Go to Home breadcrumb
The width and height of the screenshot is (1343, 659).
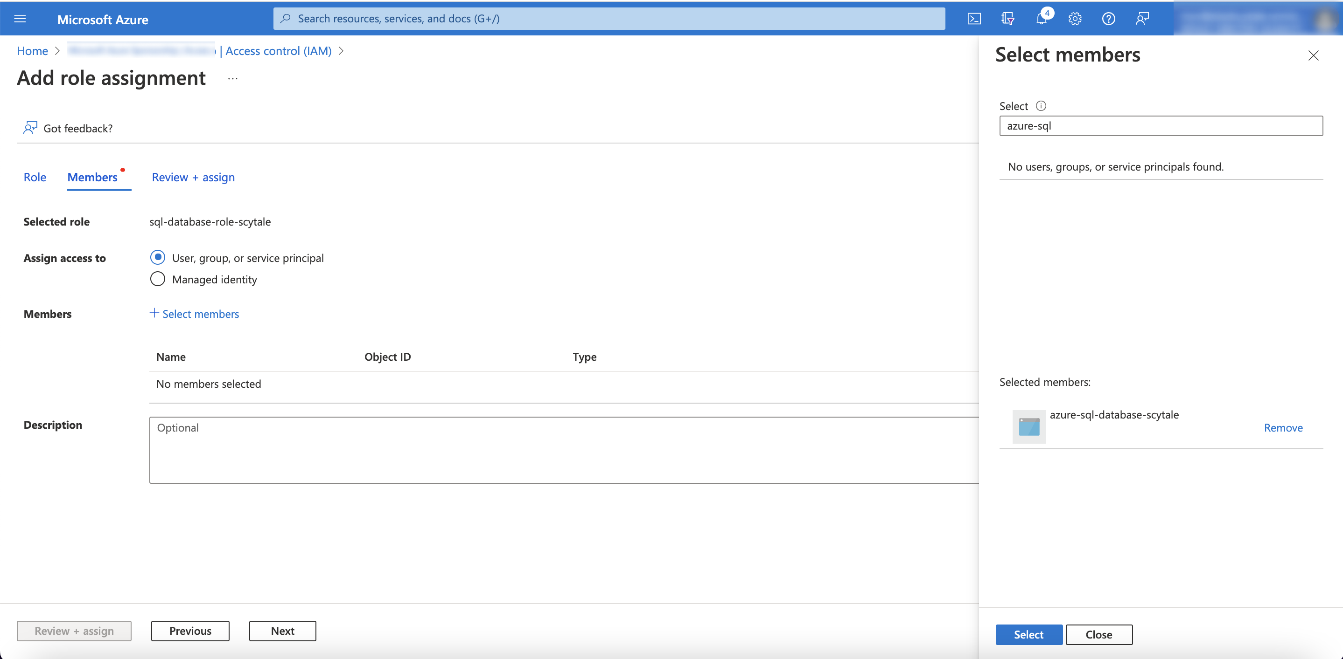[32, 50]
